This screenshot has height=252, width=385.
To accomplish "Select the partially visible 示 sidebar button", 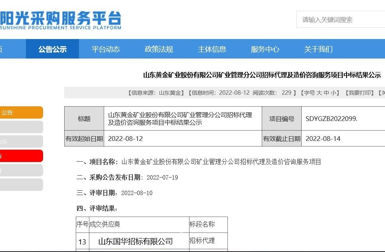I will pos(22,141).
